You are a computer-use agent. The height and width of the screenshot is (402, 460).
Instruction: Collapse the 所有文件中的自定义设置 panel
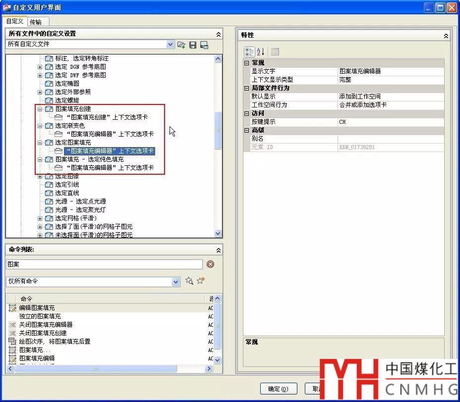(x=219, y=35)
